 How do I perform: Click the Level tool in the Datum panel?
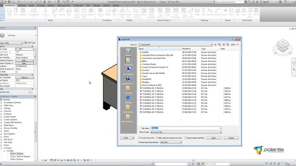click(225, 12)
